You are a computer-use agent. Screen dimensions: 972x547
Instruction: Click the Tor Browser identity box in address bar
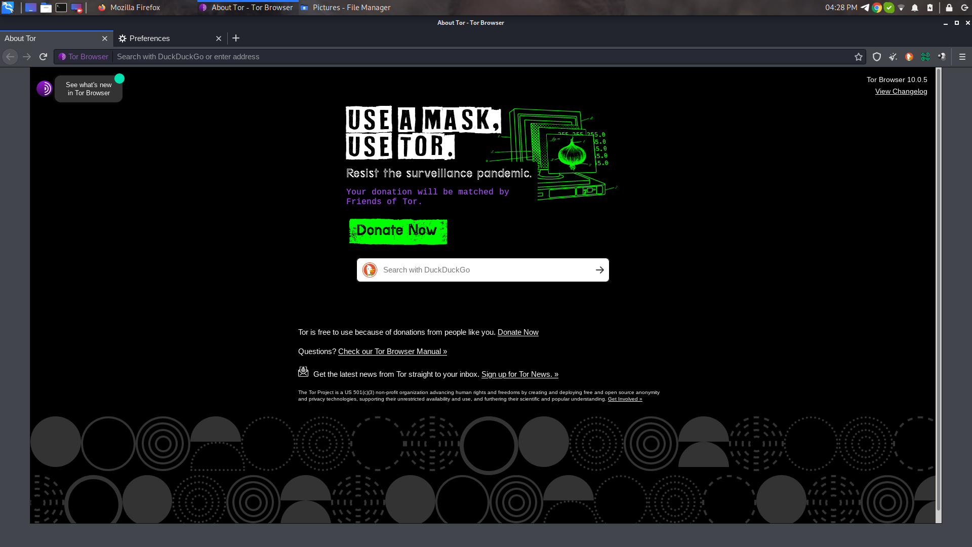coord(84,57)
